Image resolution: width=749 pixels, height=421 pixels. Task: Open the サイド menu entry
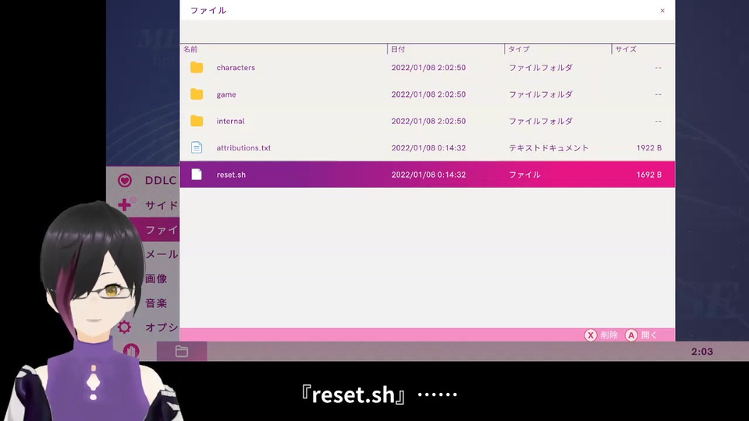point(162,205)
